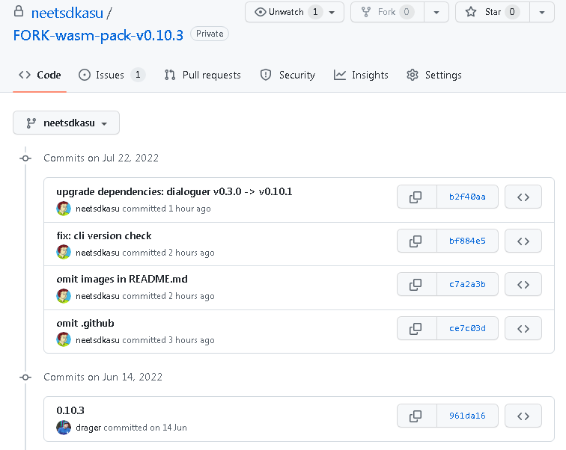This screenshot has height=450, width=566.
Task: Browse repository at commit ce7c03d
Action: (523, 328)
